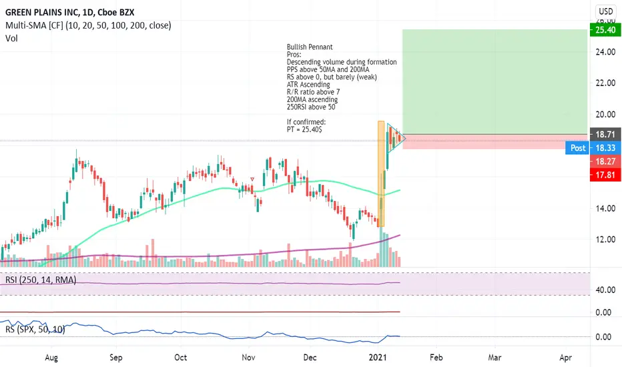Screen dimensions: 622x367
Task: Click the Vol indicator label
Action: 11,39
